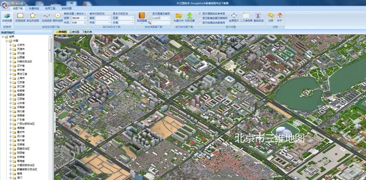
Task: Open the 选择图幅 map sheet selector
Action: [x=142, y=18]
